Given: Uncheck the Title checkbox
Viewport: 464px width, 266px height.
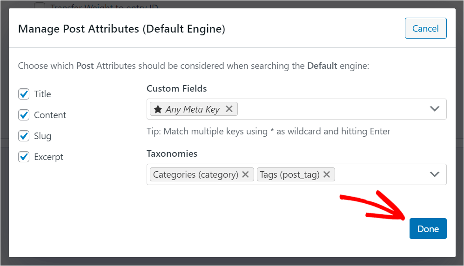Looking at the screenshot, I should pos(24,94).
